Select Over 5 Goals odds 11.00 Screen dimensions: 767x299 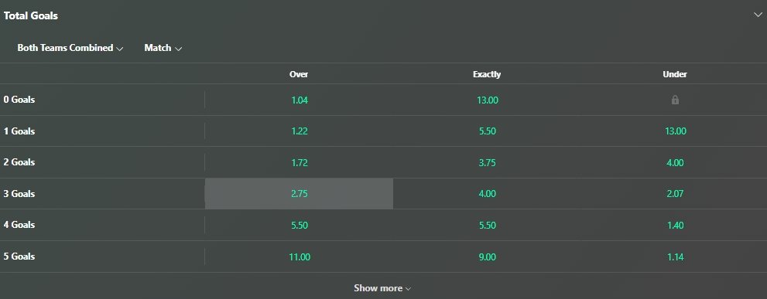[299, 257]
